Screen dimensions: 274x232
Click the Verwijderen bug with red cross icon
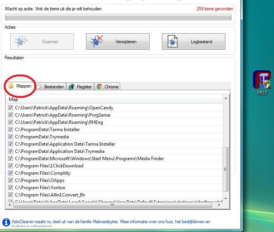tap(97, 41)
